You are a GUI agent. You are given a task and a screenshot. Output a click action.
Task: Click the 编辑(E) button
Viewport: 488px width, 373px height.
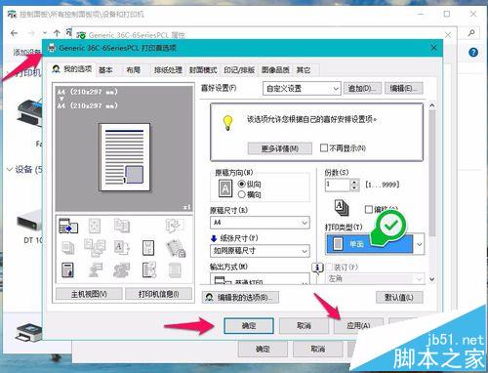tap(404, 88)
